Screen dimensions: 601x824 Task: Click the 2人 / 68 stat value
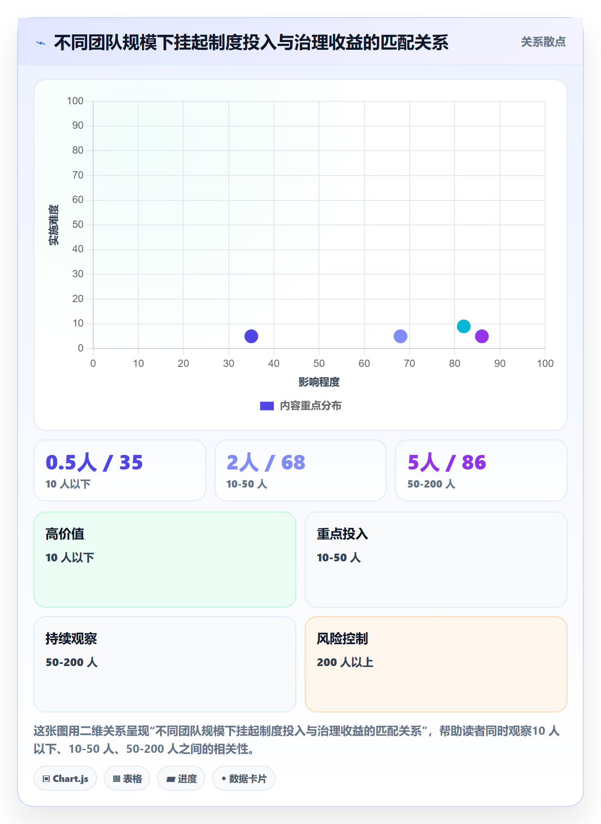(x=266, y=462)
